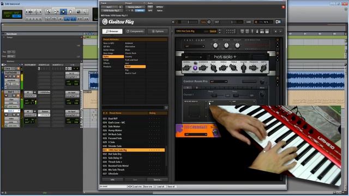Open the first microphone dropdown in Control Room Pro
The width and height of the screenshot is (349, 196).
[x=195, y=101]
